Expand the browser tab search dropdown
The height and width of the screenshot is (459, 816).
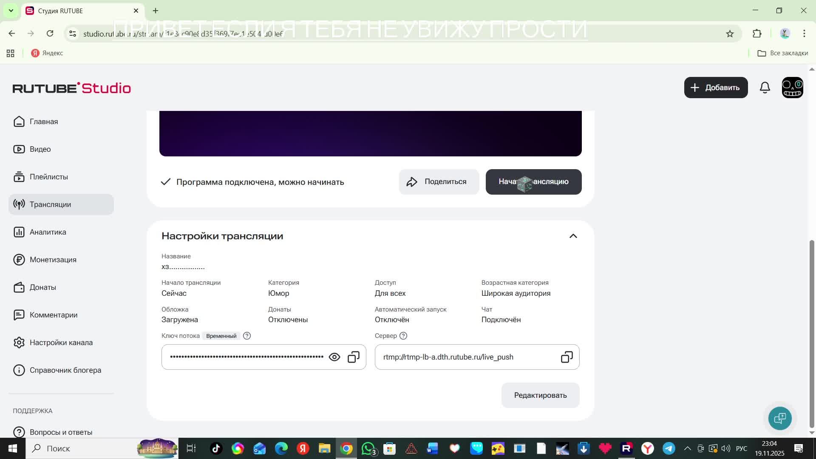11,11
